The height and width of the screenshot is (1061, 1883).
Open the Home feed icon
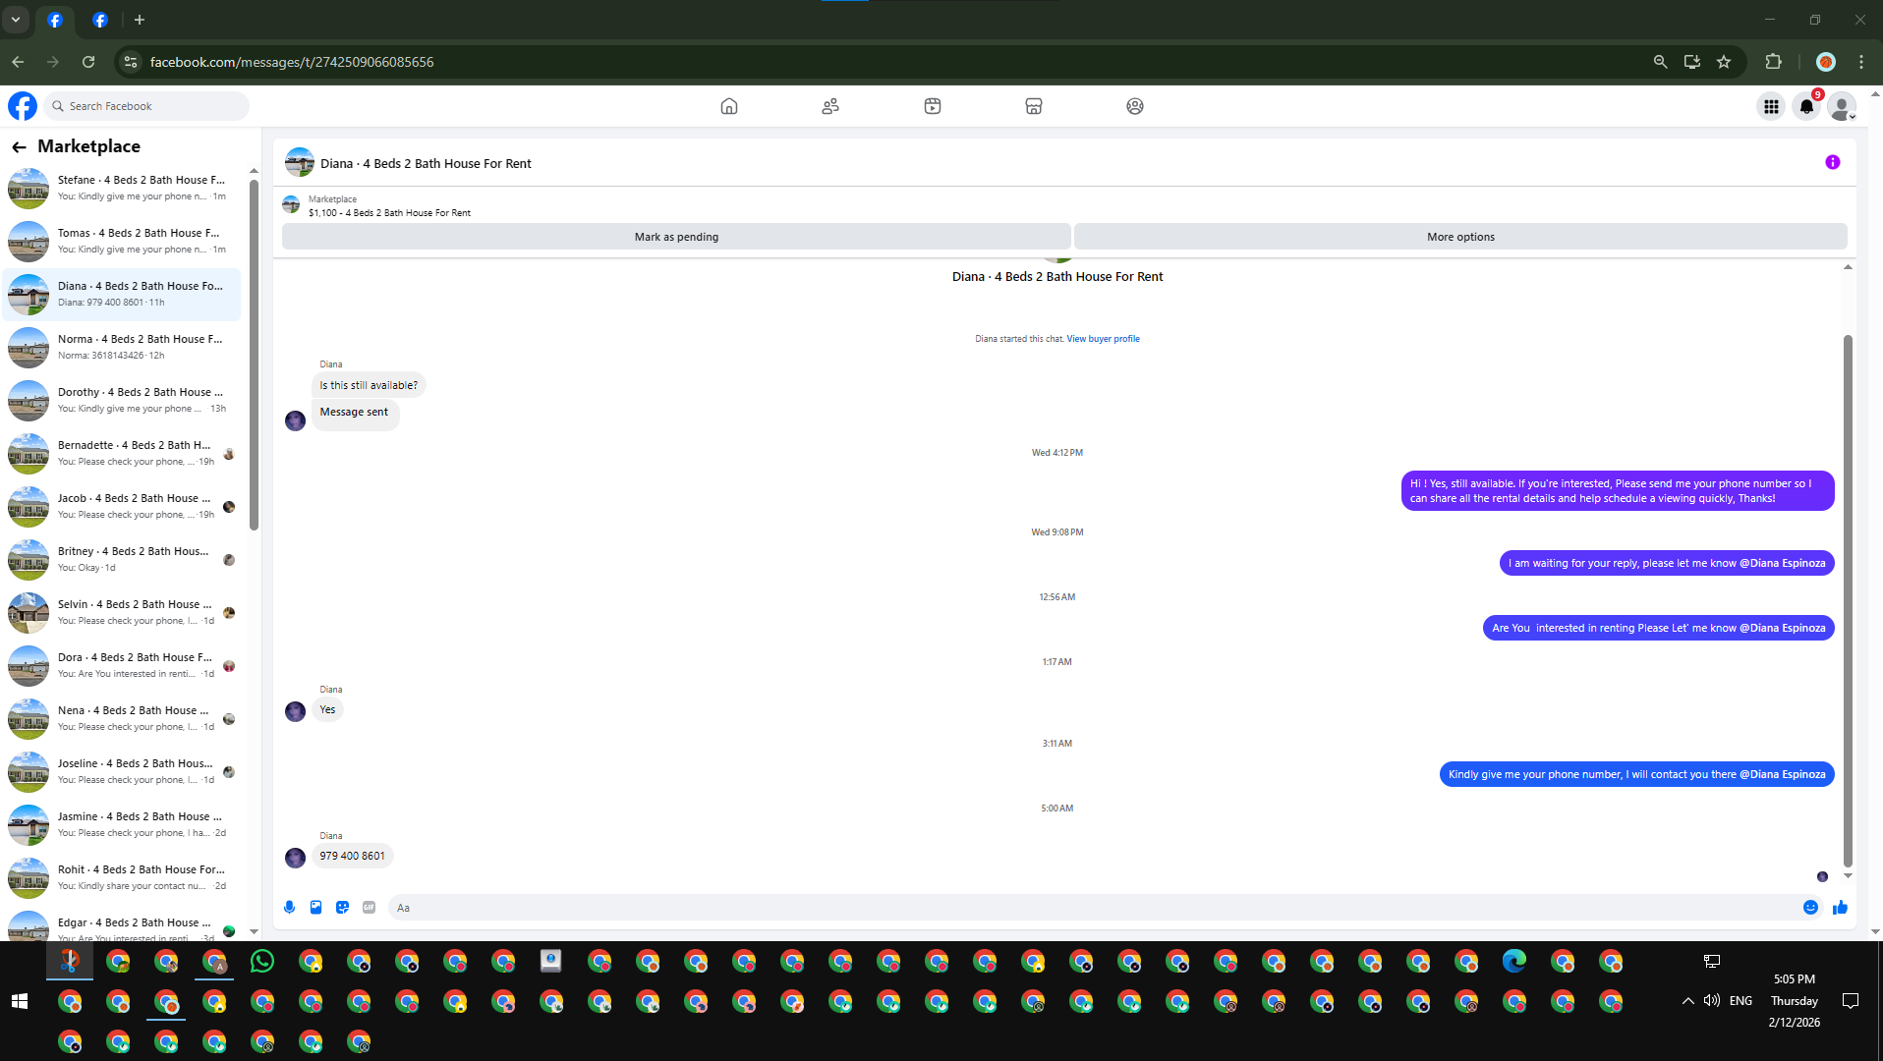click(729, 106)
